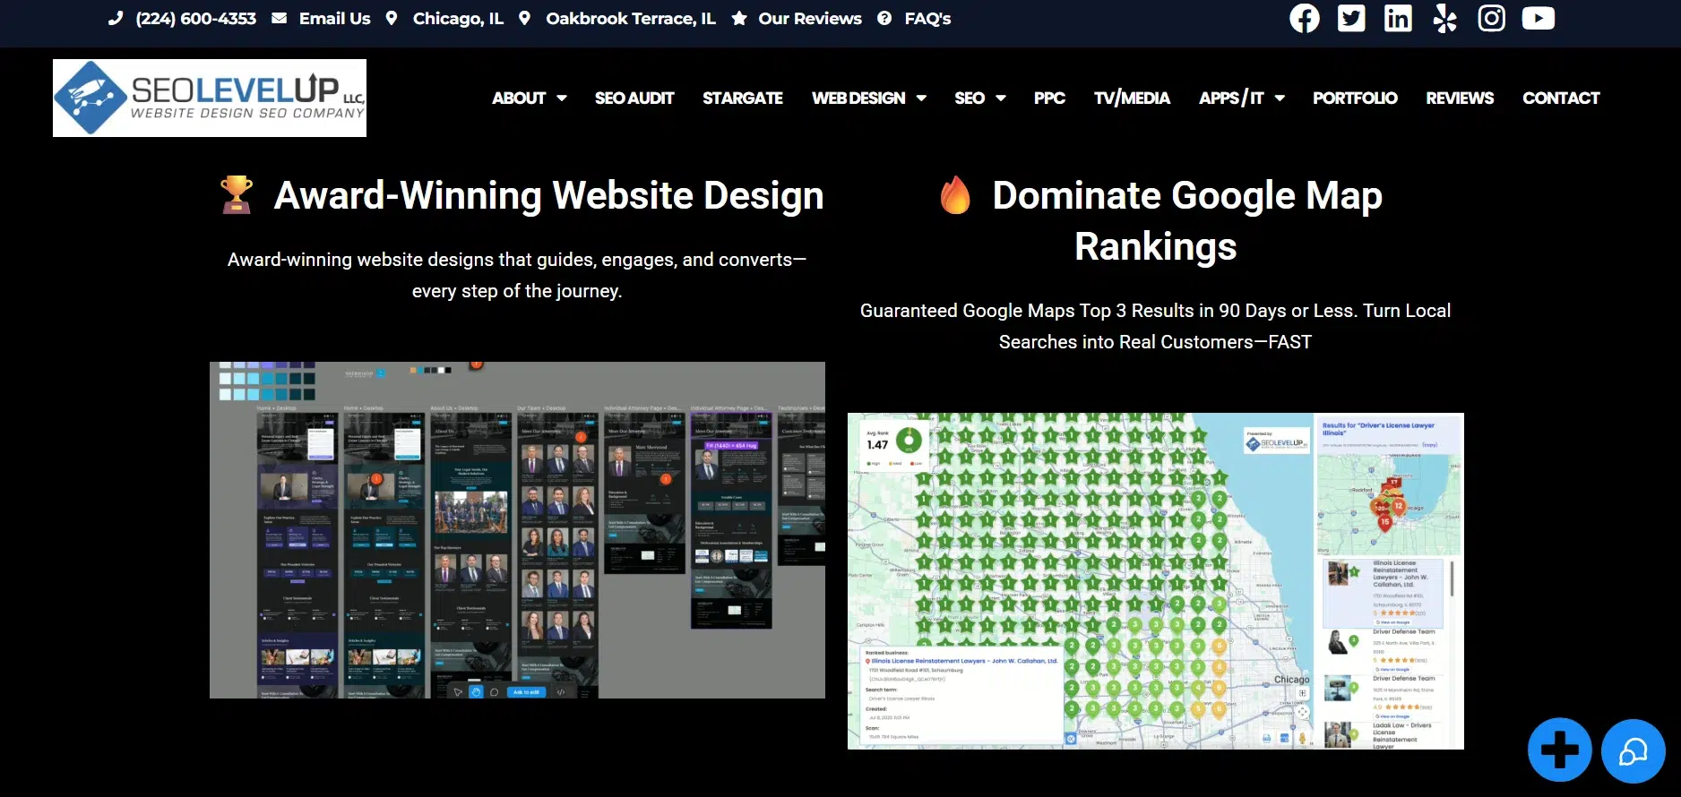Open the CONTACT menu item
Image resolution: width=1681 pixels, height=797 pixels.
point(1561,98)
